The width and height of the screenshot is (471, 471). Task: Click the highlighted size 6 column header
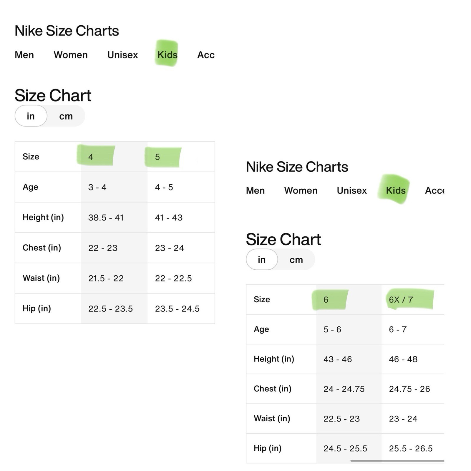coord(326,300)
